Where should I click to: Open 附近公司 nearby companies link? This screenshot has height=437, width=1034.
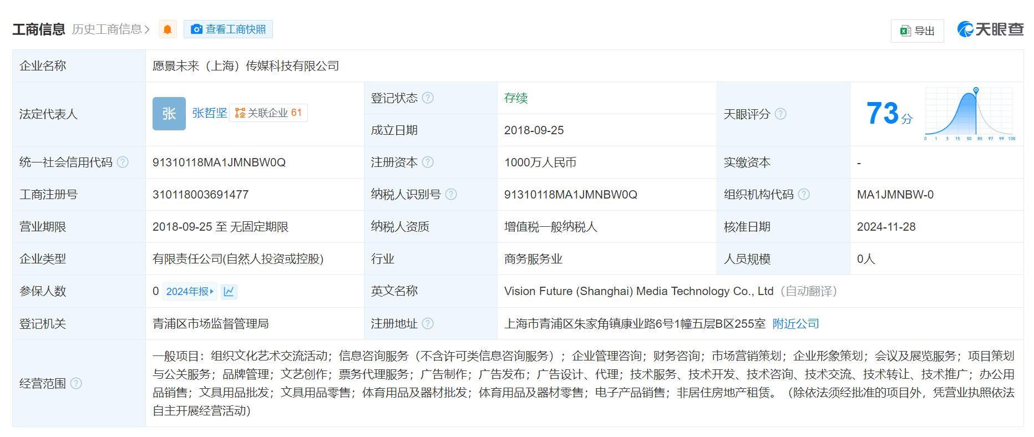pyautogui.click(x=795, y=324)
